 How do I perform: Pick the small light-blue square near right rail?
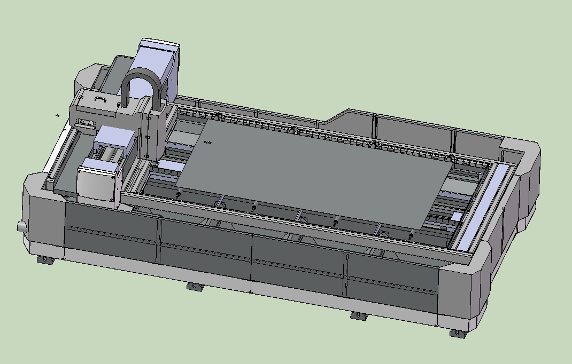(457, 217)
